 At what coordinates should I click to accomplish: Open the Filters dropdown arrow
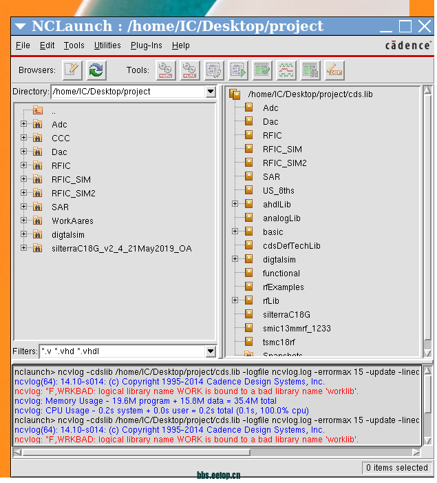click(211, 351)
